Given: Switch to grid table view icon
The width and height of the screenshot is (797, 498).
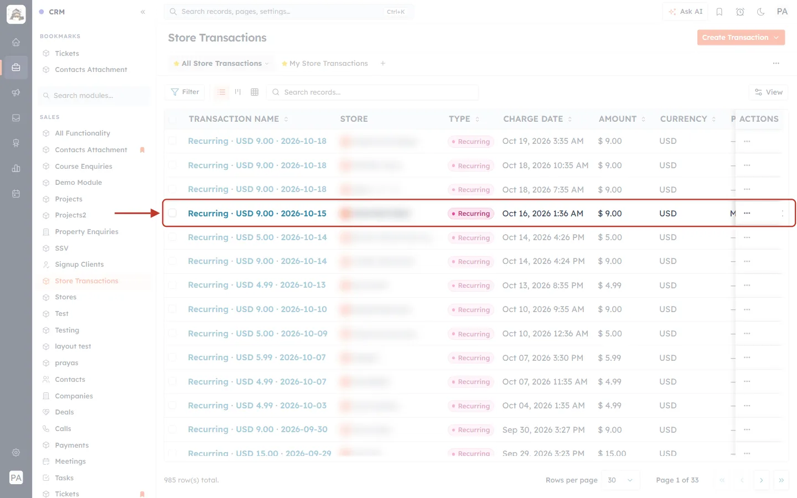Looking at the screenshot, I should 255,92.
